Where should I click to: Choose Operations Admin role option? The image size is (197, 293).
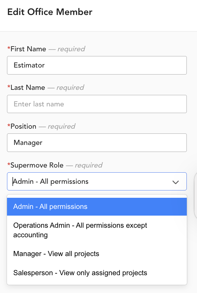(x=97, y=230)
